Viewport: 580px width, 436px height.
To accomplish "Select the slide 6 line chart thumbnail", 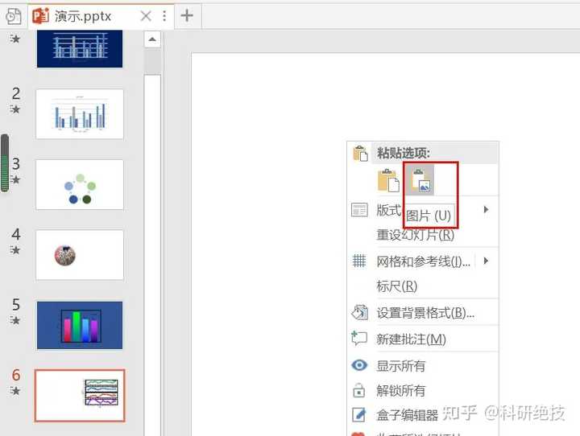I will pyautogui.click(x=80, y=395).
